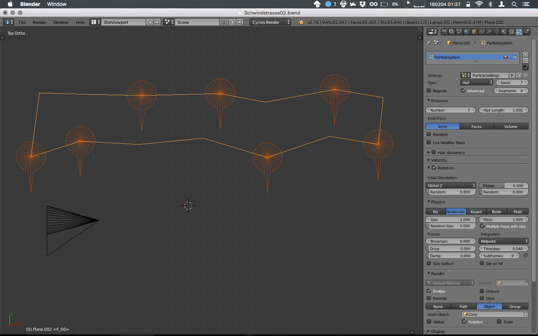The width and height of the screenshot is (538, 336).
Task: Toggle particle system render camera icon
Action: click(505, 57)
